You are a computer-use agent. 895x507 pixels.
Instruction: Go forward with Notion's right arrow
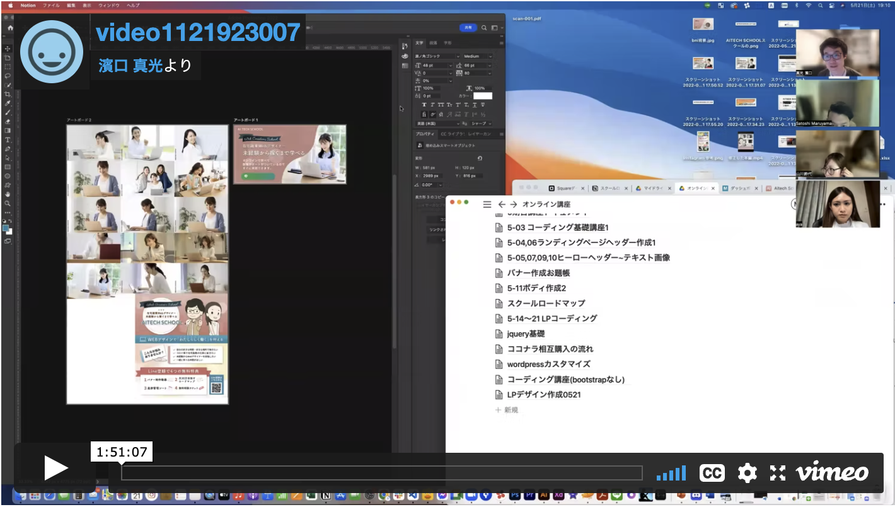pyautogui.click(x=514, y=204)
